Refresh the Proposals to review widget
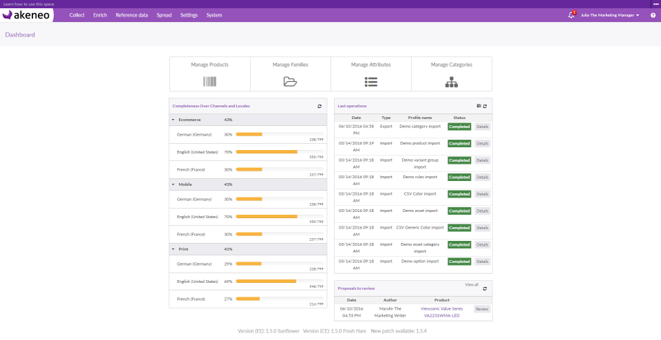 click(485, 288)
